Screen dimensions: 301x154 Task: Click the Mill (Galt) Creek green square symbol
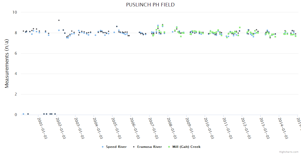(x=169, y=147)
